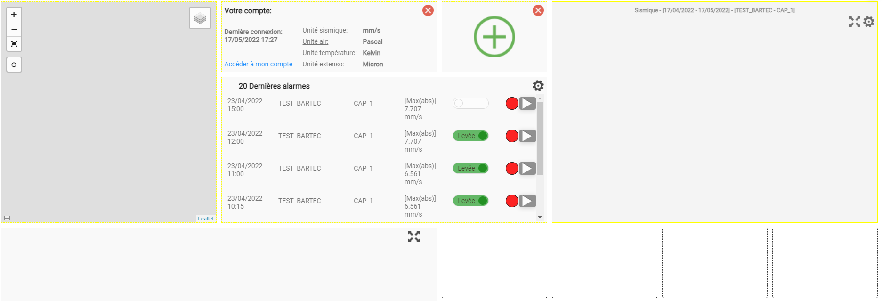Play the 23/04/2022 10:15 alarm event
This screenshot has width=882, height=301.
pyautogui.click(x=527, y=201)
